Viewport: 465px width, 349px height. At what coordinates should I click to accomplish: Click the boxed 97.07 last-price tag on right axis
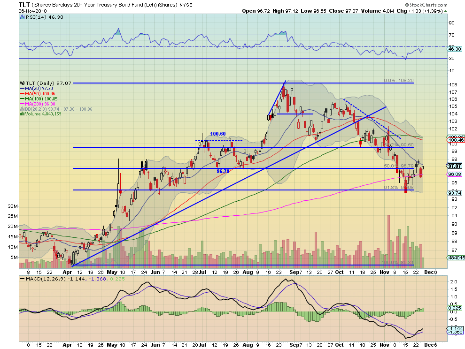[x=455, y=166]
